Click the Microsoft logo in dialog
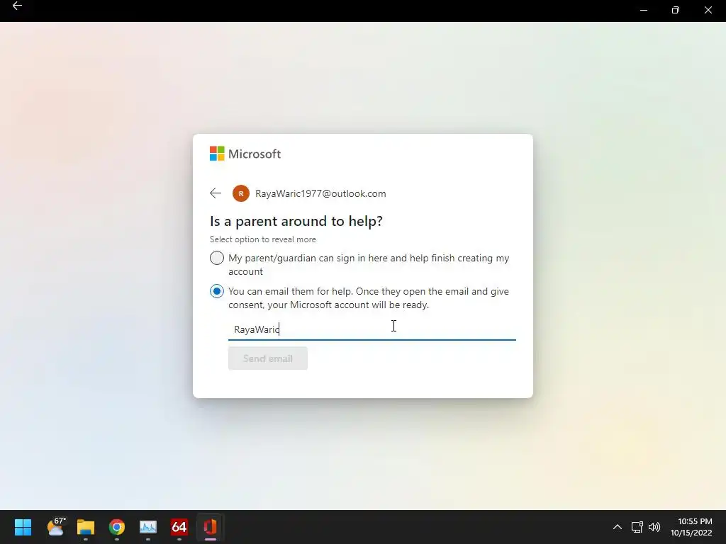This screenshot has width=726, height=544. coord(245,154)
